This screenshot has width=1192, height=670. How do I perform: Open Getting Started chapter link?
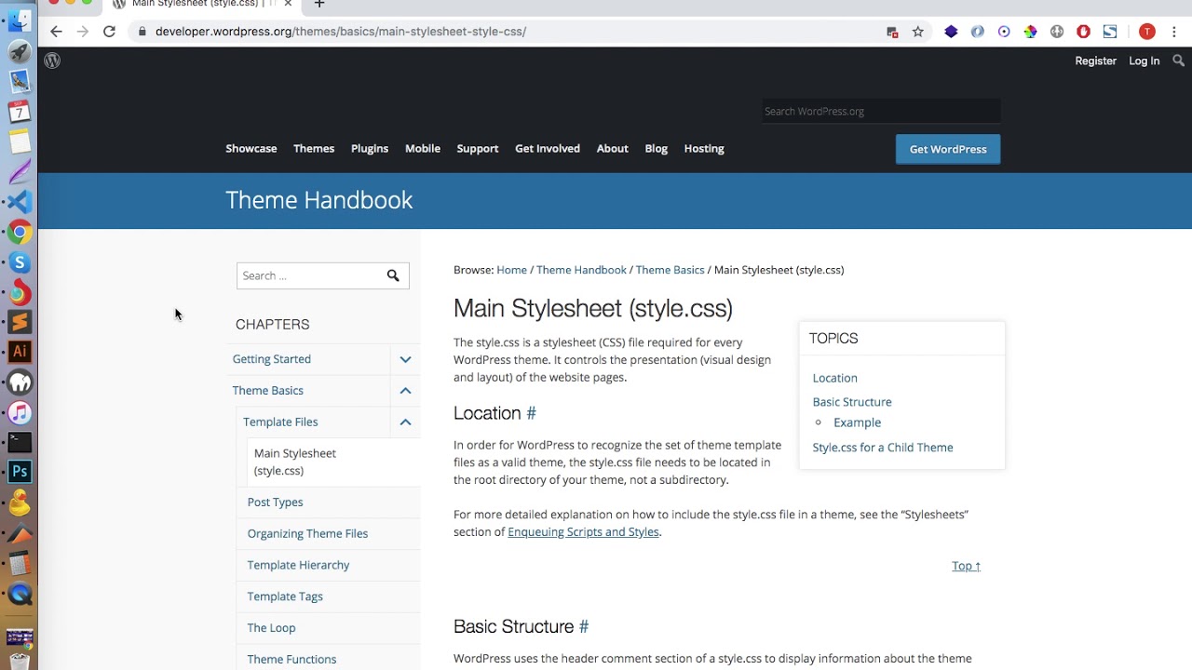(x=272, y=359)
